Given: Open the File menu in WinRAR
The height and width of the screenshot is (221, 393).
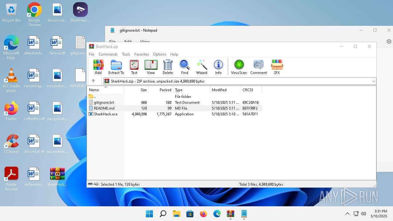Looking at the screenshot, I should 91,54.
